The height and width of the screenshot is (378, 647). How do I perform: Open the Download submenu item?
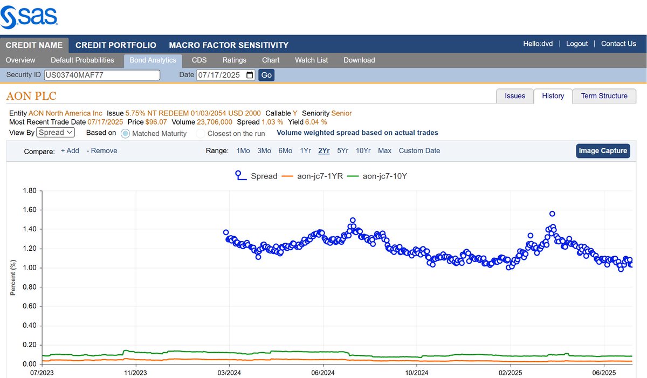(x=359, y=60)
